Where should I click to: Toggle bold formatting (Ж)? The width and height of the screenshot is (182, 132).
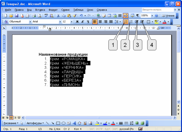[x=77, y=22]
